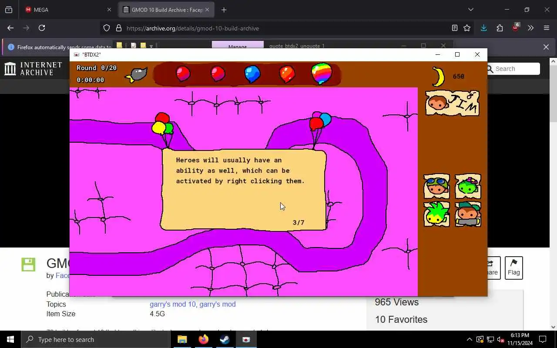
Task: Click the Internet Archive search box
Action: pos(513,69)
